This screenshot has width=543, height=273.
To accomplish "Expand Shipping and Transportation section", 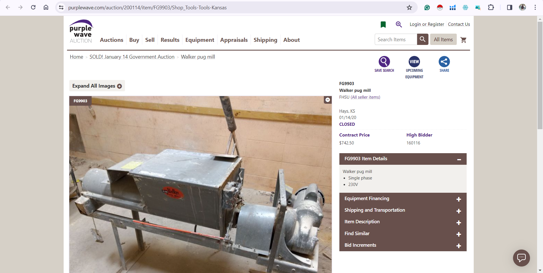I will (403, 210).
